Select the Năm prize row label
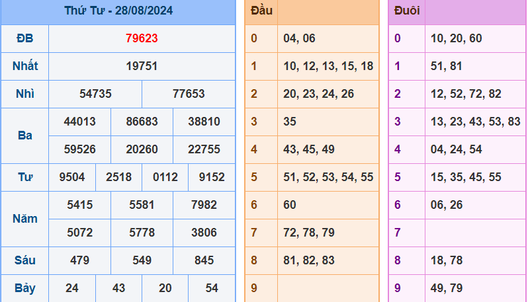The image size is (528, 302). click(x=25, y=219)
